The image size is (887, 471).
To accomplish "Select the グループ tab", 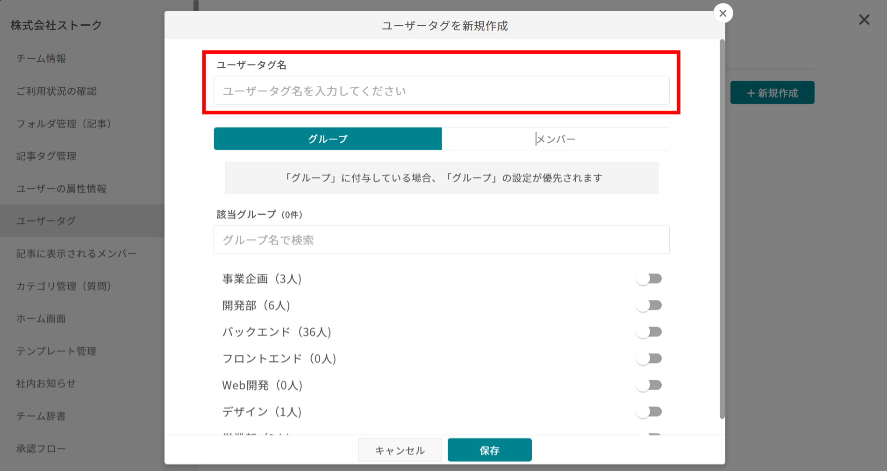I will 327,139.
